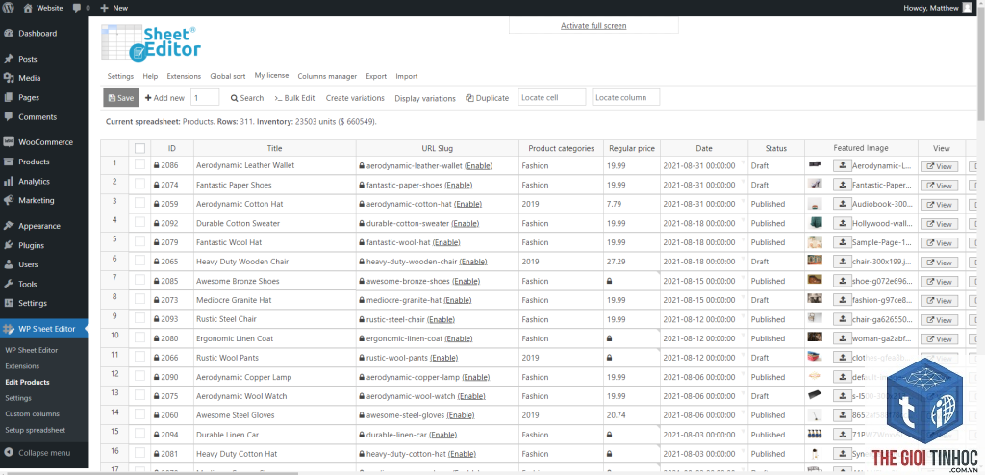
Task: Click featured image thumbnail for Durable Cotton Sweater
Action: 816,223
